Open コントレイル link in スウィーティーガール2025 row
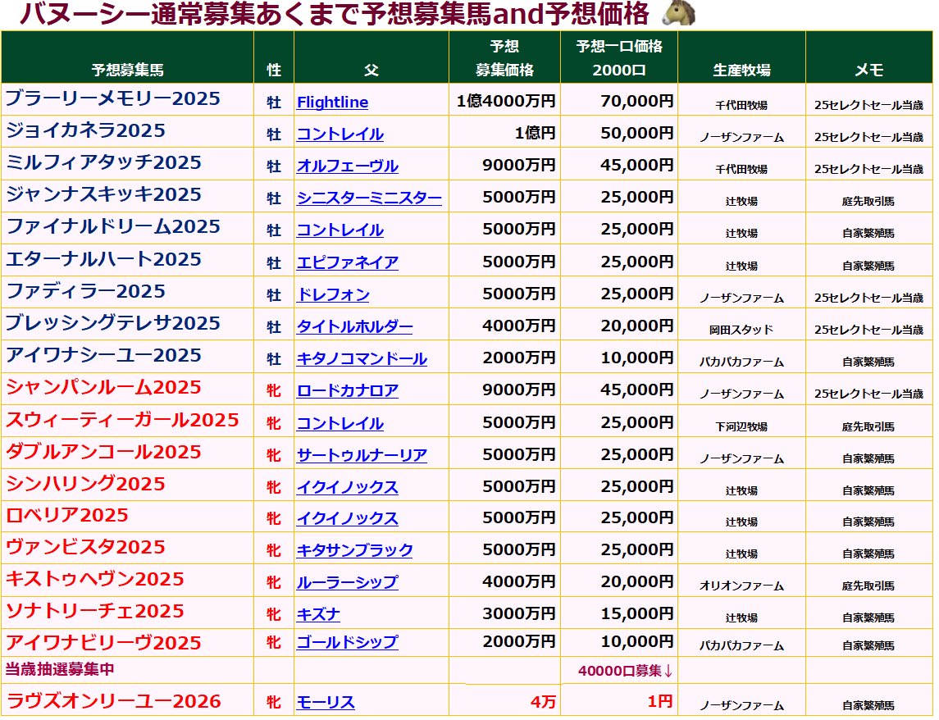Image resolution: width=939 pixels, height=720 pixels. pos(340,424)
